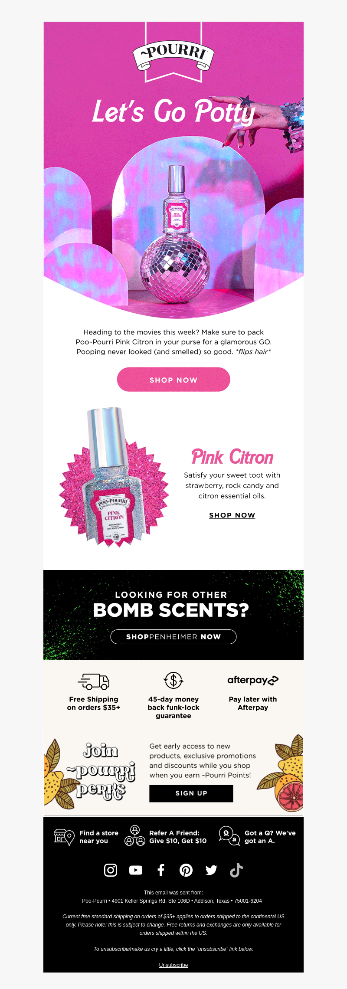Open the Twitter bird icon
The image size is (347, 989).
[211, 870]
